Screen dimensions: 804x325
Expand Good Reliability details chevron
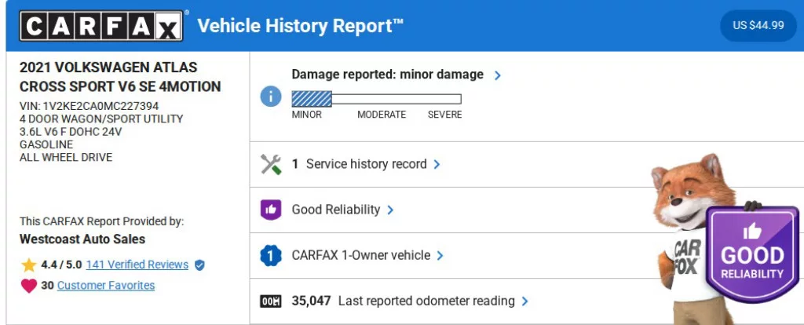coord(390,210)
